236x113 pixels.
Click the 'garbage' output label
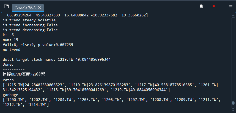tap(10, 95)
